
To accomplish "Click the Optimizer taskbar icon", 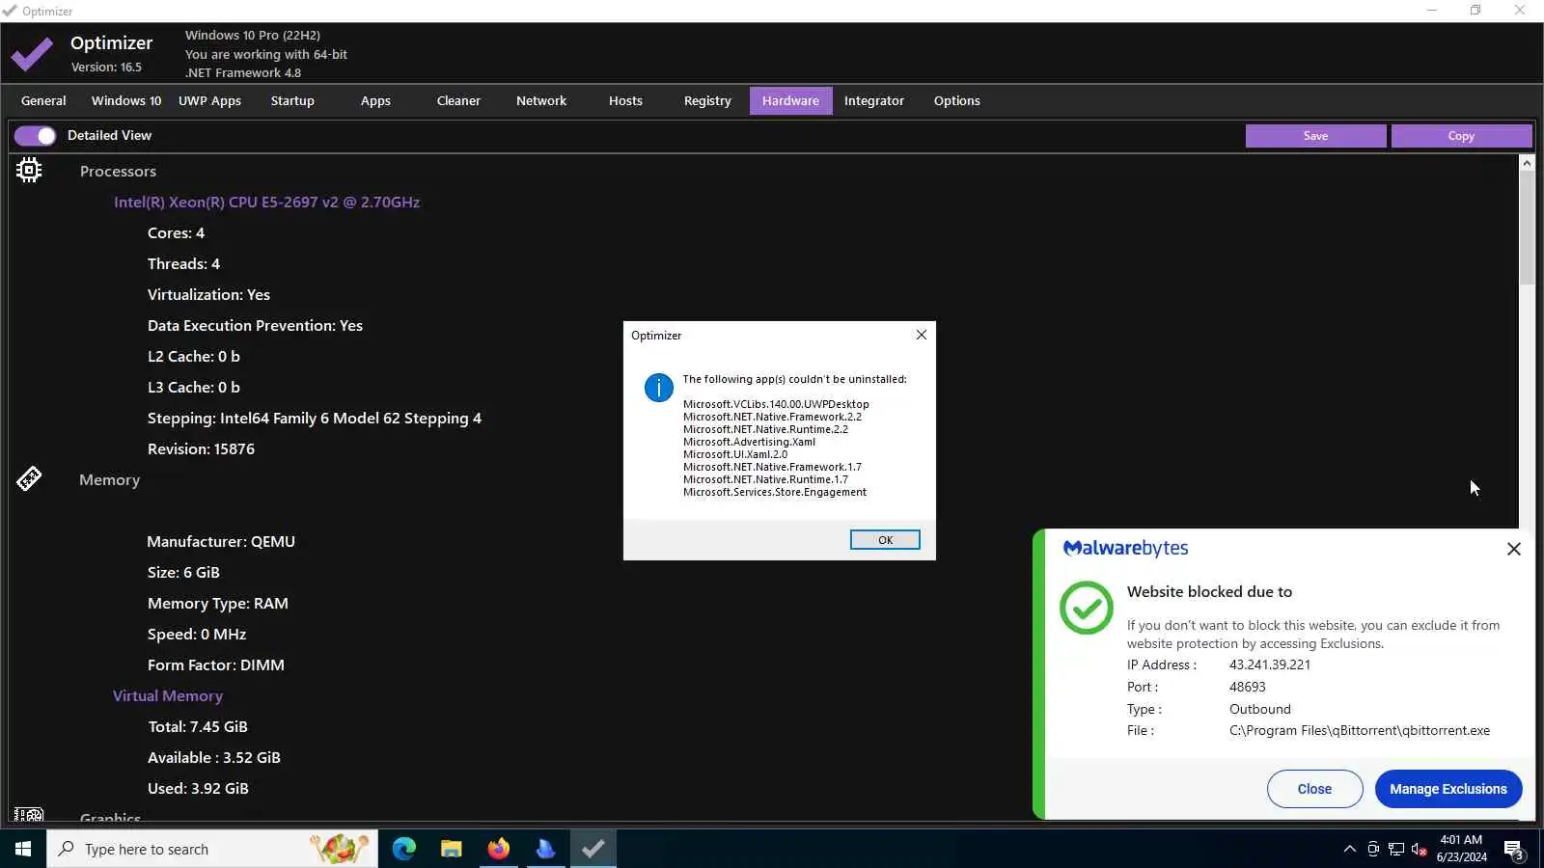I will point(593,849).
